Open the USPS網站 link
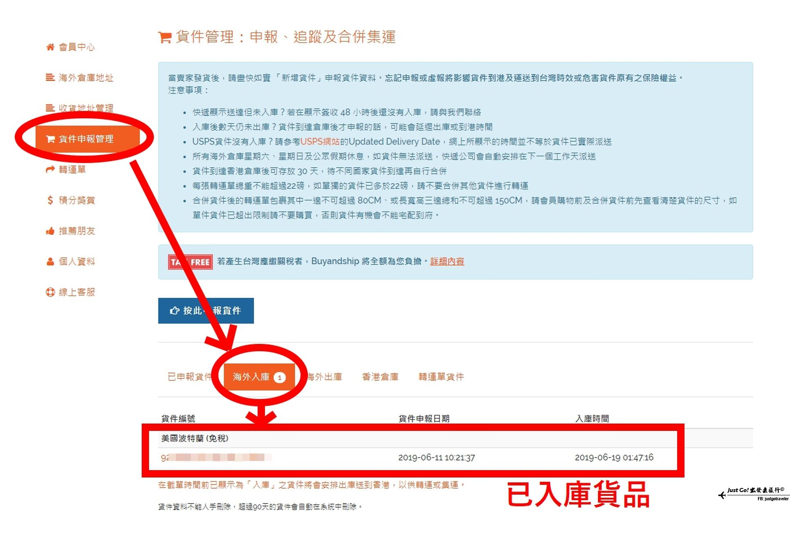790x540 pixels. click(320, 142)
